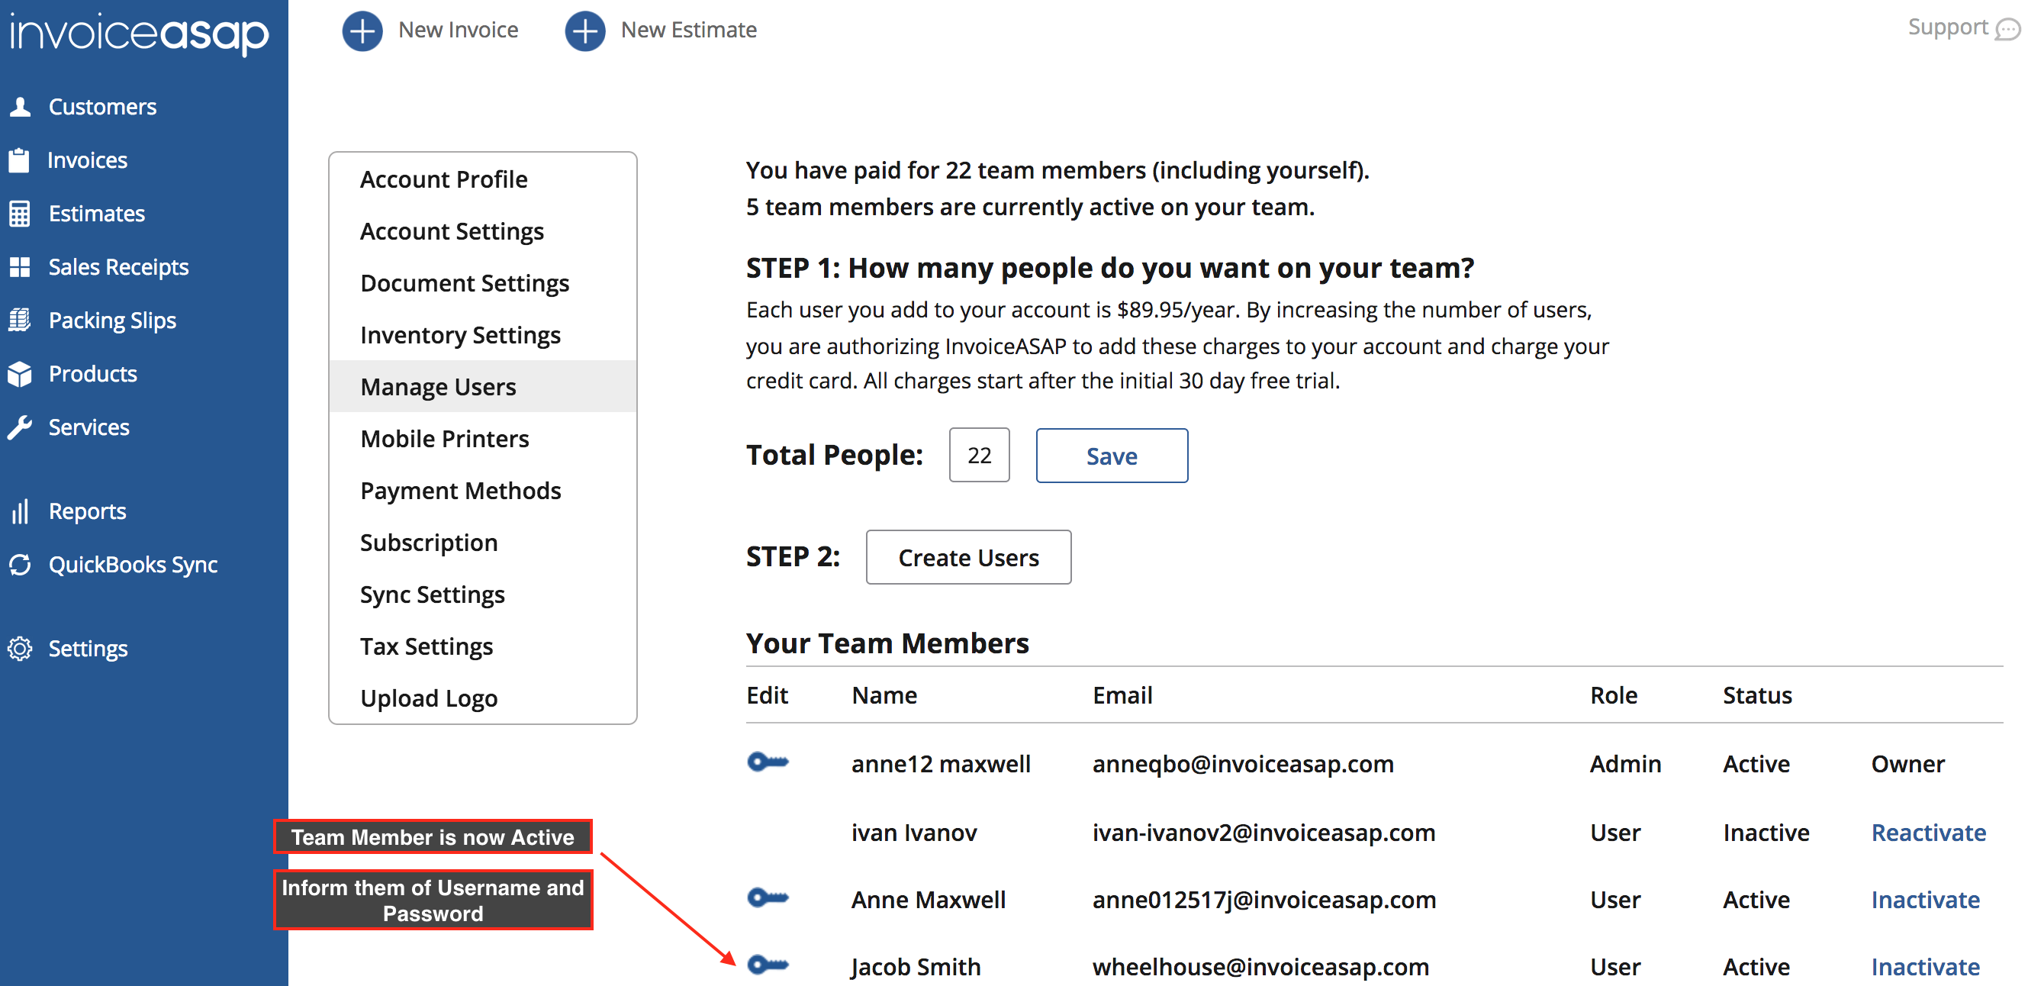Select Manage Users in settings menu
2028x986 pixels.
438,387
